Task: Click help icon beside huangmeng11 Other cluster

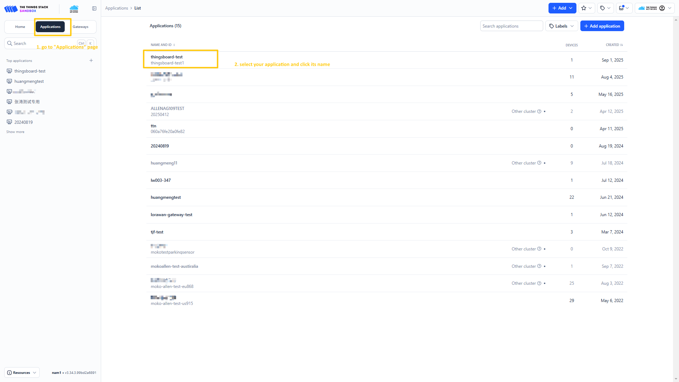Action: pyautogui.click(x=539, y=163)
